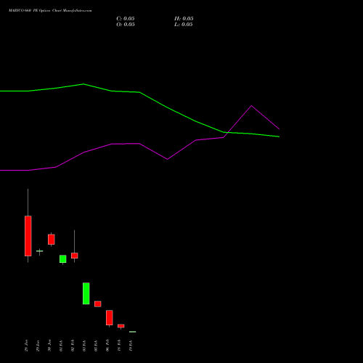Click the "30 Jan" date label
This screenshot has height=363, width=363.
pos(49,346)
